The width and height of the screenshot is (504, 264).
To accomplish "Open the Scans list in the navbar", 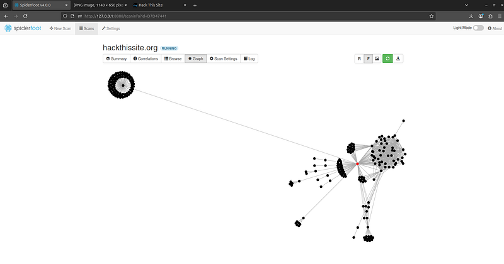I will pos(86,28).
